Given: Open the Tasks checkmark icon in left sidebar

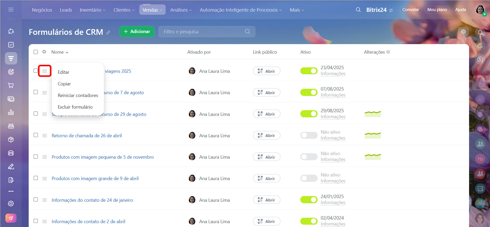Looking at the screenshot, I should tap(11, 45).
